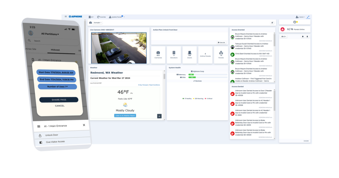The height and width of the screenshot is (178, 339).
Task: Expand the Number of Uses dropdown
Action: click(x=58, y=87)
